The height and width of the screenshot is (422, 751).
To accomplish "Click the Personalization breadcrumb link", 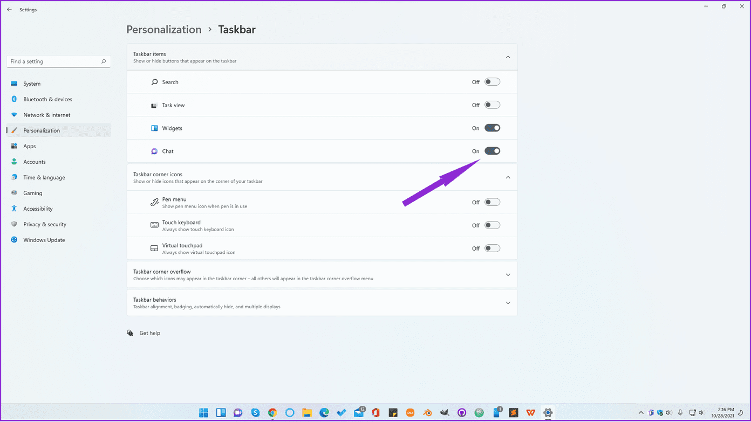I will [x=164, y=30].
